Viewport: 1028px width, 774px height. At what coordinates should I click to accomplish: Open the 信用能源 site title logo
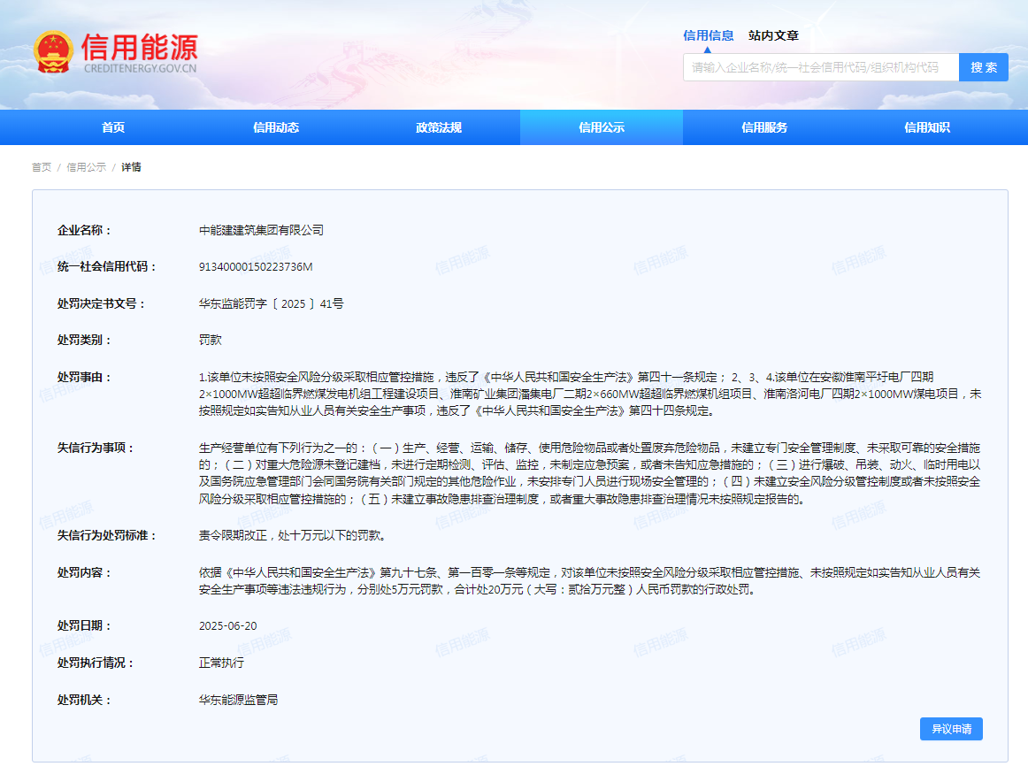click(x=139, y=47)
